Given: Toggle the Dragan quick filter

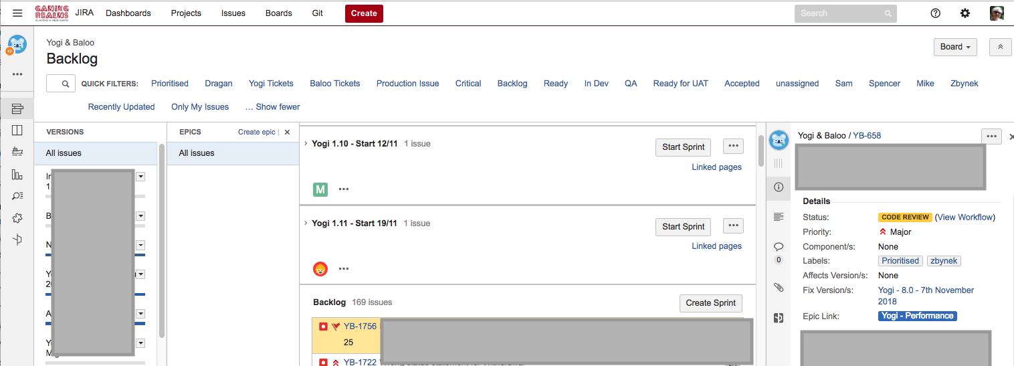Looking at the screenshot, I should click(x=219, y=84).
